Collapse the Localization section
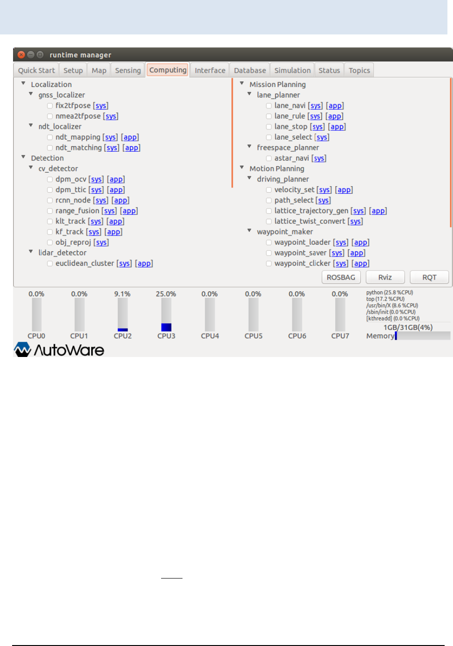Image resolution: width=453 pixels, height=646 pixels. coord(23,84)
